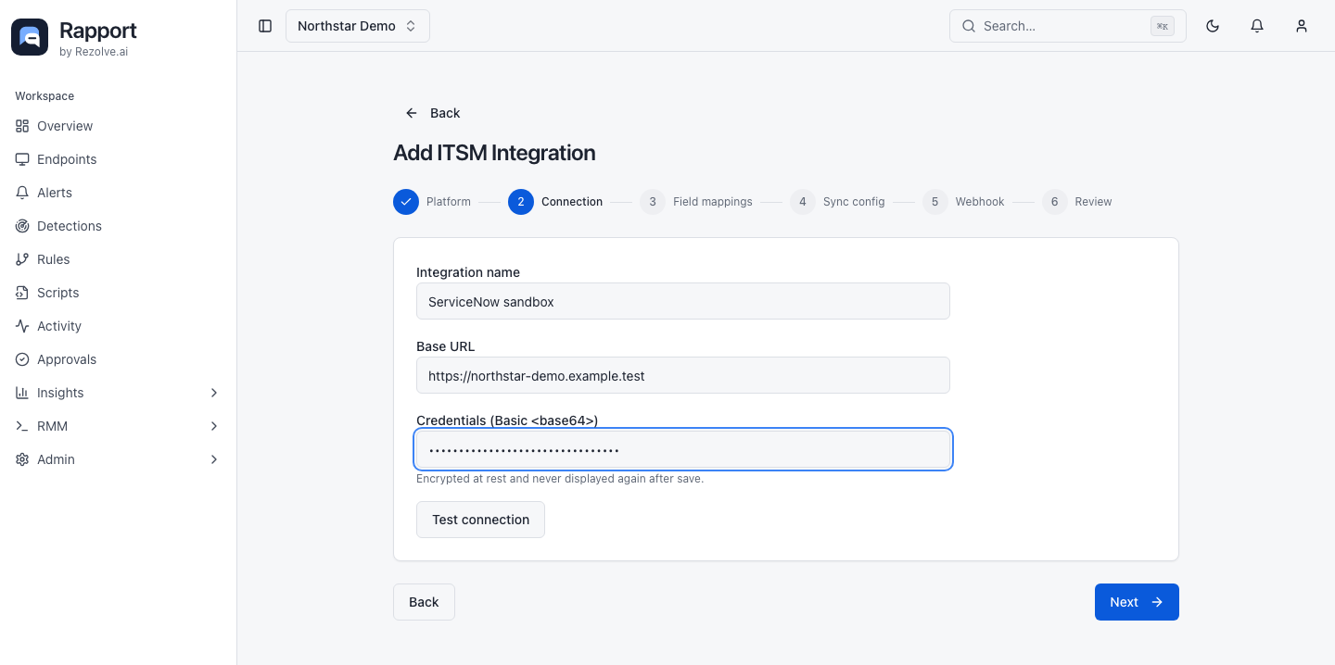This screenshot has width=1335, height=665.
Task: Select step 2 Connection
Action: pyautogui.click(x=555, y=202)
